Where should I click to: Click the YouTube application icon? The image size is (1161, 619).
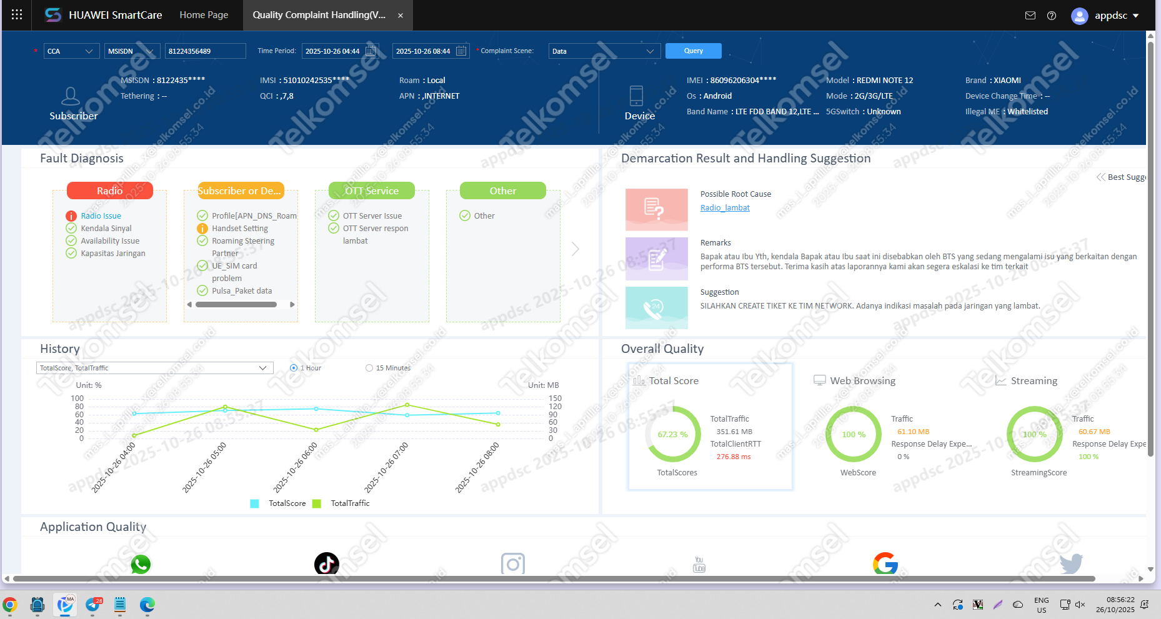[x=699, y=565]
